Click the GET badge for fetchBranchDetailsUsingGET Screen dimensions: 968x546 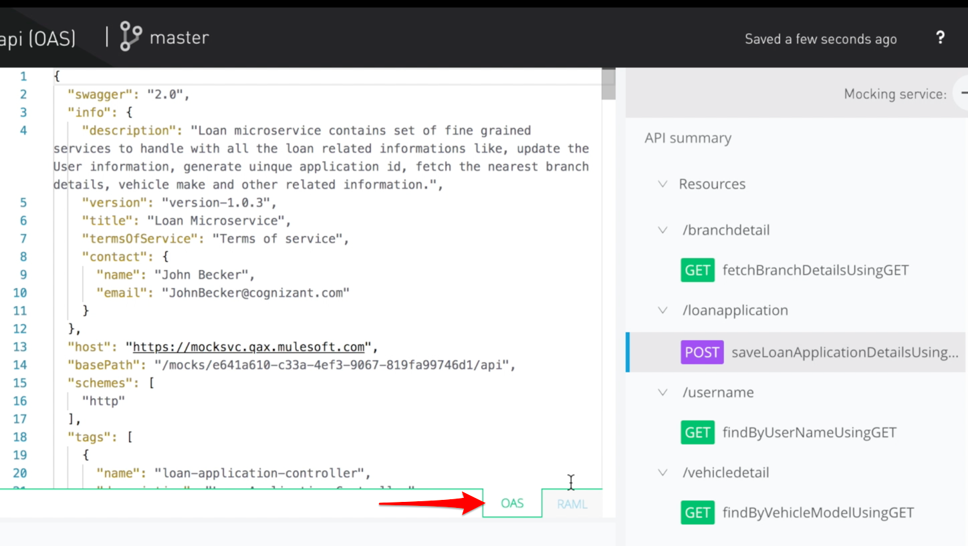[x=698, y=270]
